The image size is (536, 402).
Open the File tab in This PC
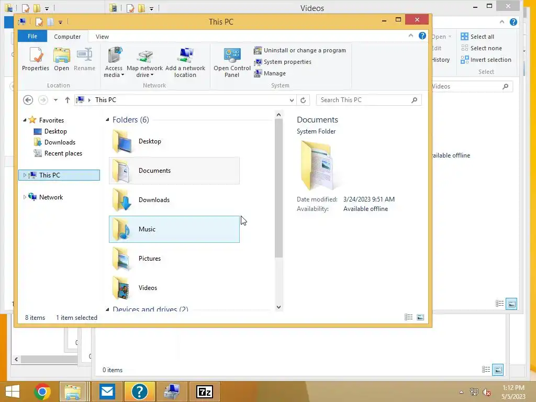click(x=32, y=36)
